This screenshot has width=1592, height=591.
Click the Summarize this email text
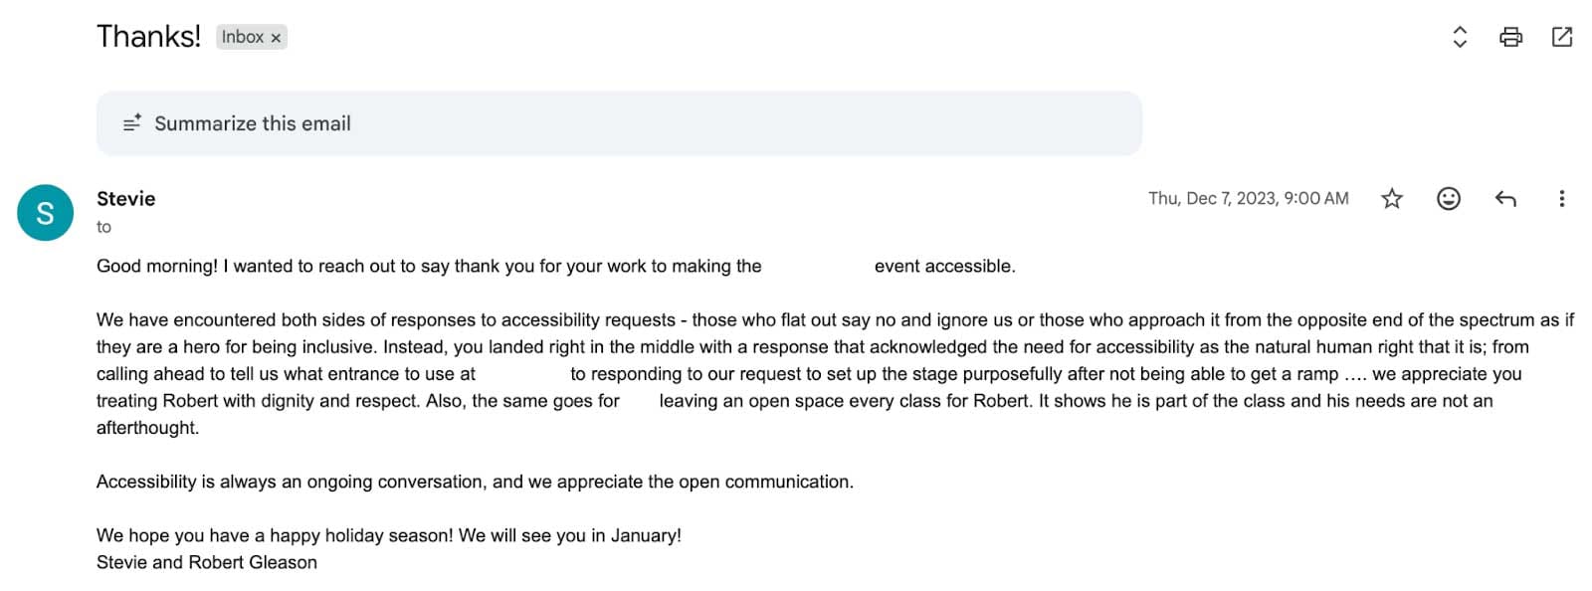click(252, 123)
